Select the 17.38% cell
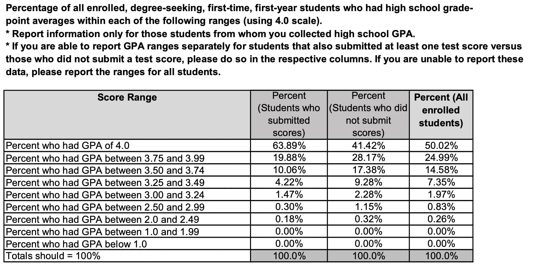 click(x=368, y=170)
